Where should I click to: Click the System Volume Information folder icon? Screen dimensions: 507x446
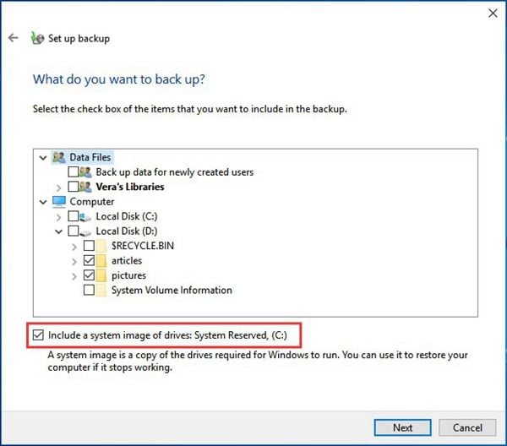(101, 291)
